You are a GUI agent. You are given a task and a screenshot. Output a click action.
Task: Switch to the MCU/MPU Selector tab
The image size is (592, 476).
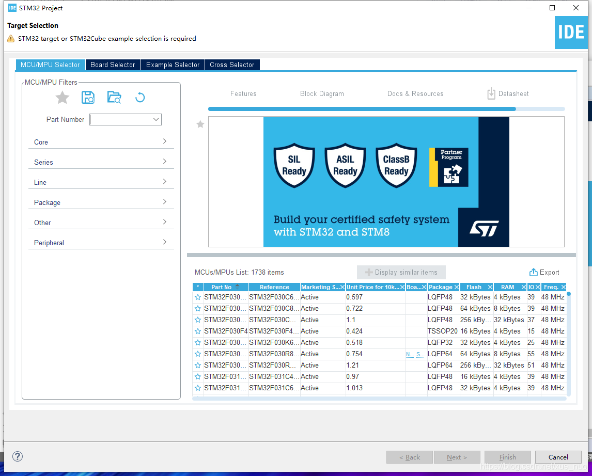50,65
